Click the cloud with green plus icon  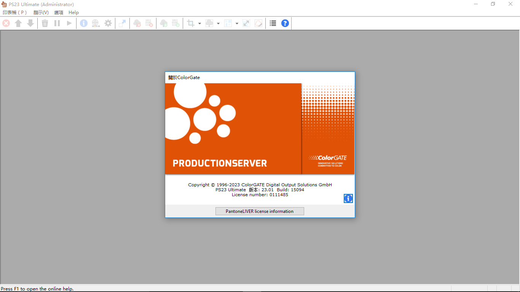(164, 23)
